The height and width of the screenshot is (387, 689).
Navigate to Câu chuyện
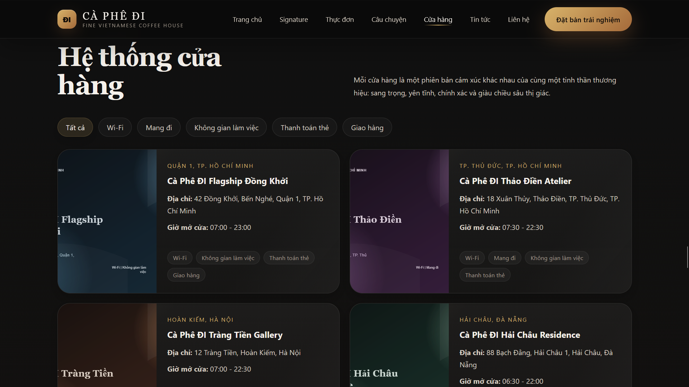pyautogui.click(x=388, y=20)
